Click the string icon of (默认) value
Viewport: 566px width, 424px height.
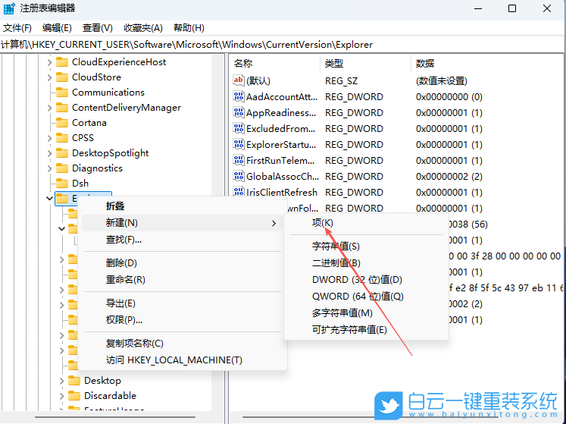pyautogui.click(x=238, y=80)
